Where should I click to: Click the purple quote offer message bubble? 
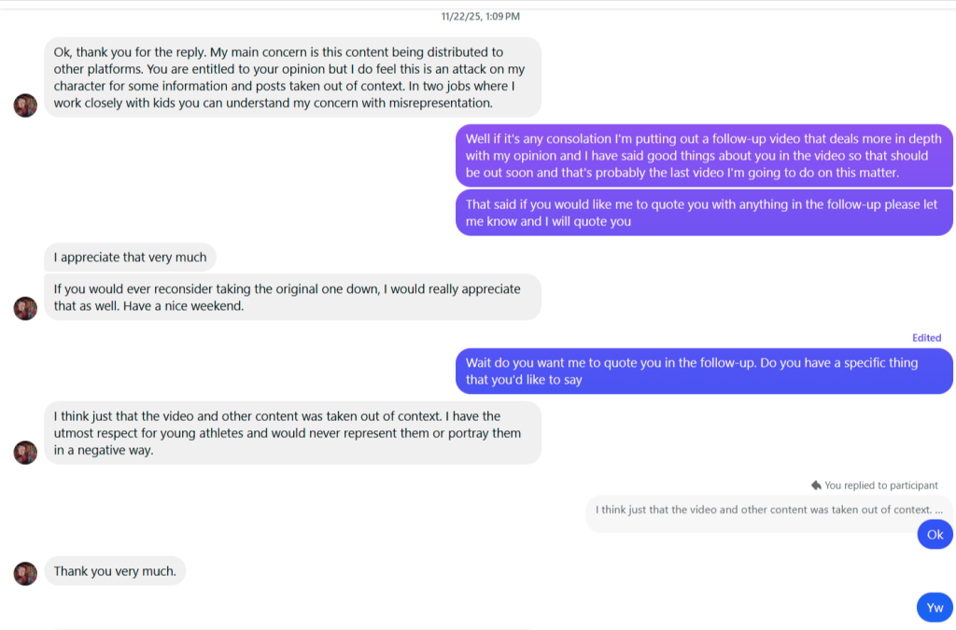[x=703, y=212]
